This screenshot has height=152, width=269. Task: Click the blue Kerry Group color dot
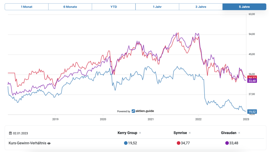[x=126, y=143]
